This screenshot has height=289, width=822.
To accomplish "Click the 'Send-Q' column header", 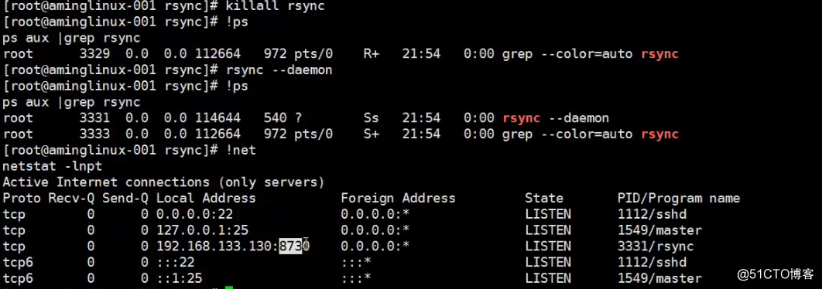I will click(125, 199).
